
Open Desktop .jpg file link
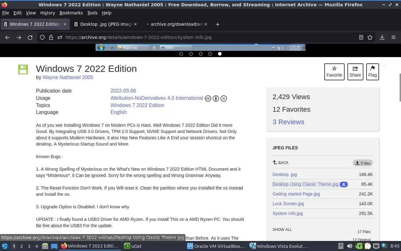[284, 174]
